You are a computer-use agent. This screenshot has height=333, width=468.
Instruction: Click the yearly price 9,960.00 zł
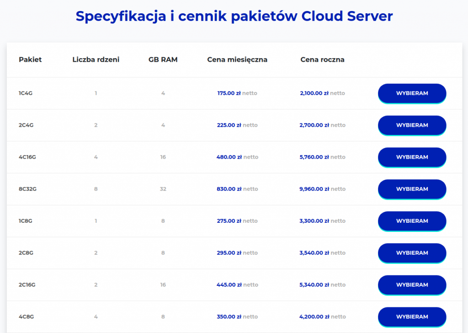[314, 189]
